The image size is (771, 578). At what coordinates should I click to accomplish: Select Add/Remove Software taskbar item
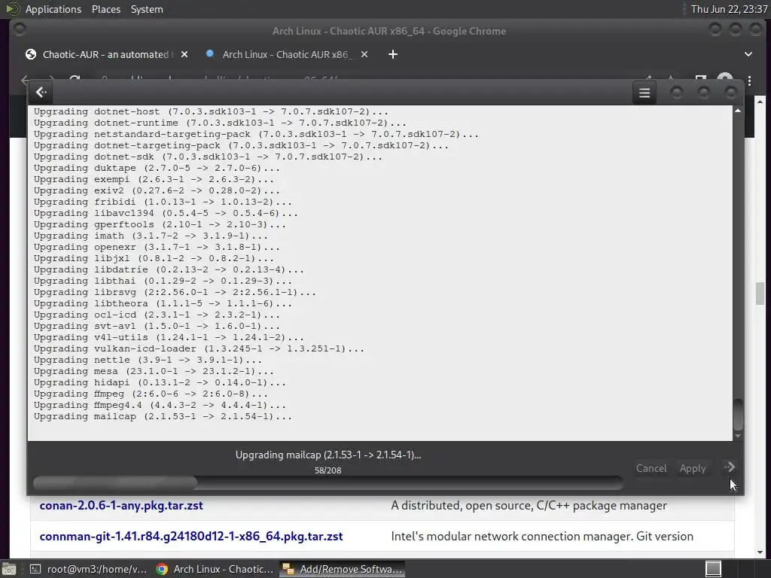343,569
